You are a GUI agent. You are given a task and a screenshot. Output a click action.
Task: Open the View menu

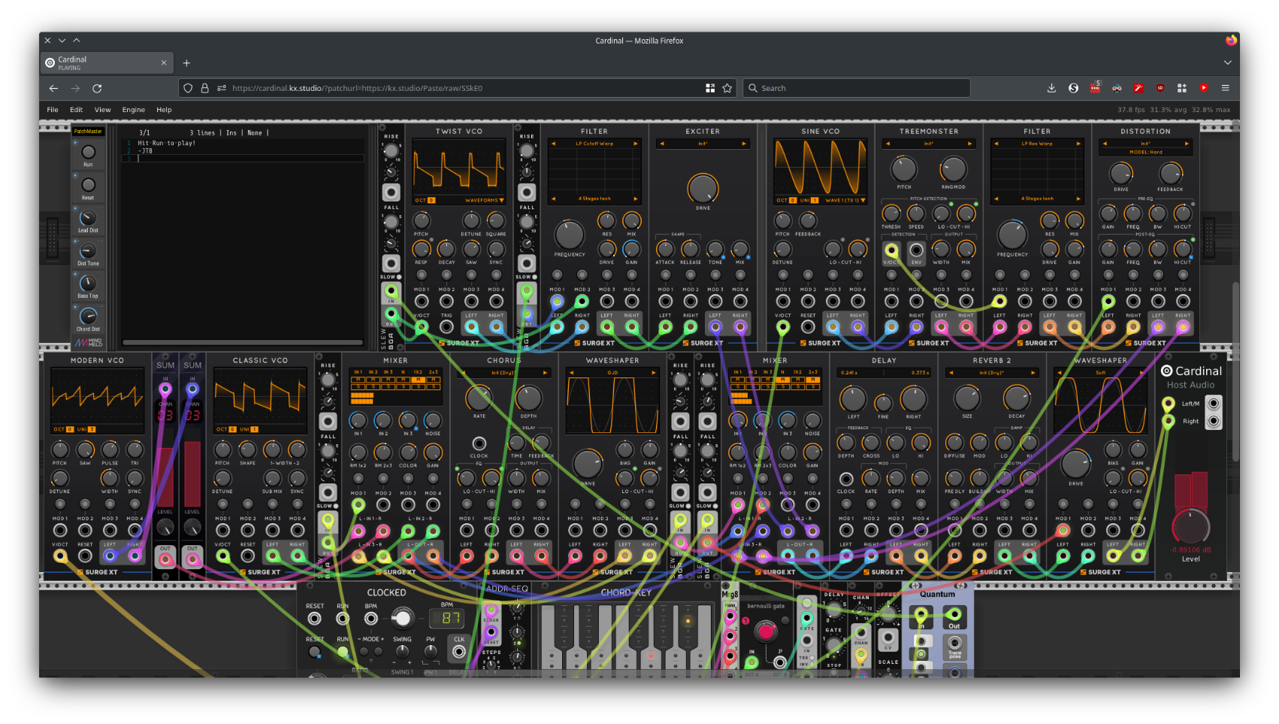pos(102,110)
